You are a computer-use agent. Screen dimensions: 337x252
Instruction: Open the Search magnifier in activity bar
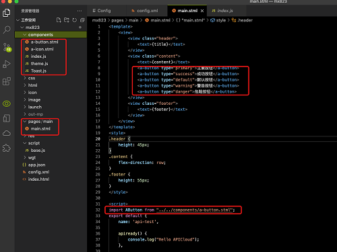(7, 30)
